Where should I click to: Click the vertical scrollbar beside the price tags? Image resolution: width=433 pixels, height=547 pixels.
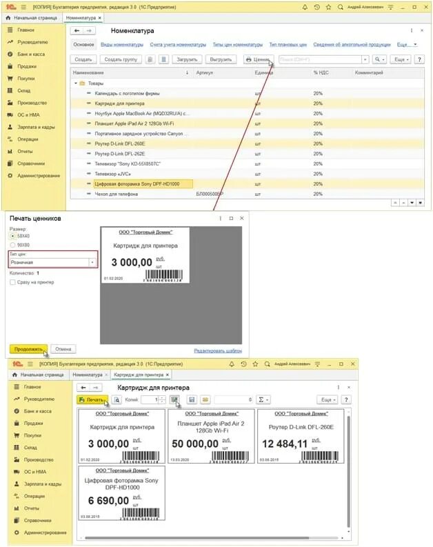click(348, 471)
